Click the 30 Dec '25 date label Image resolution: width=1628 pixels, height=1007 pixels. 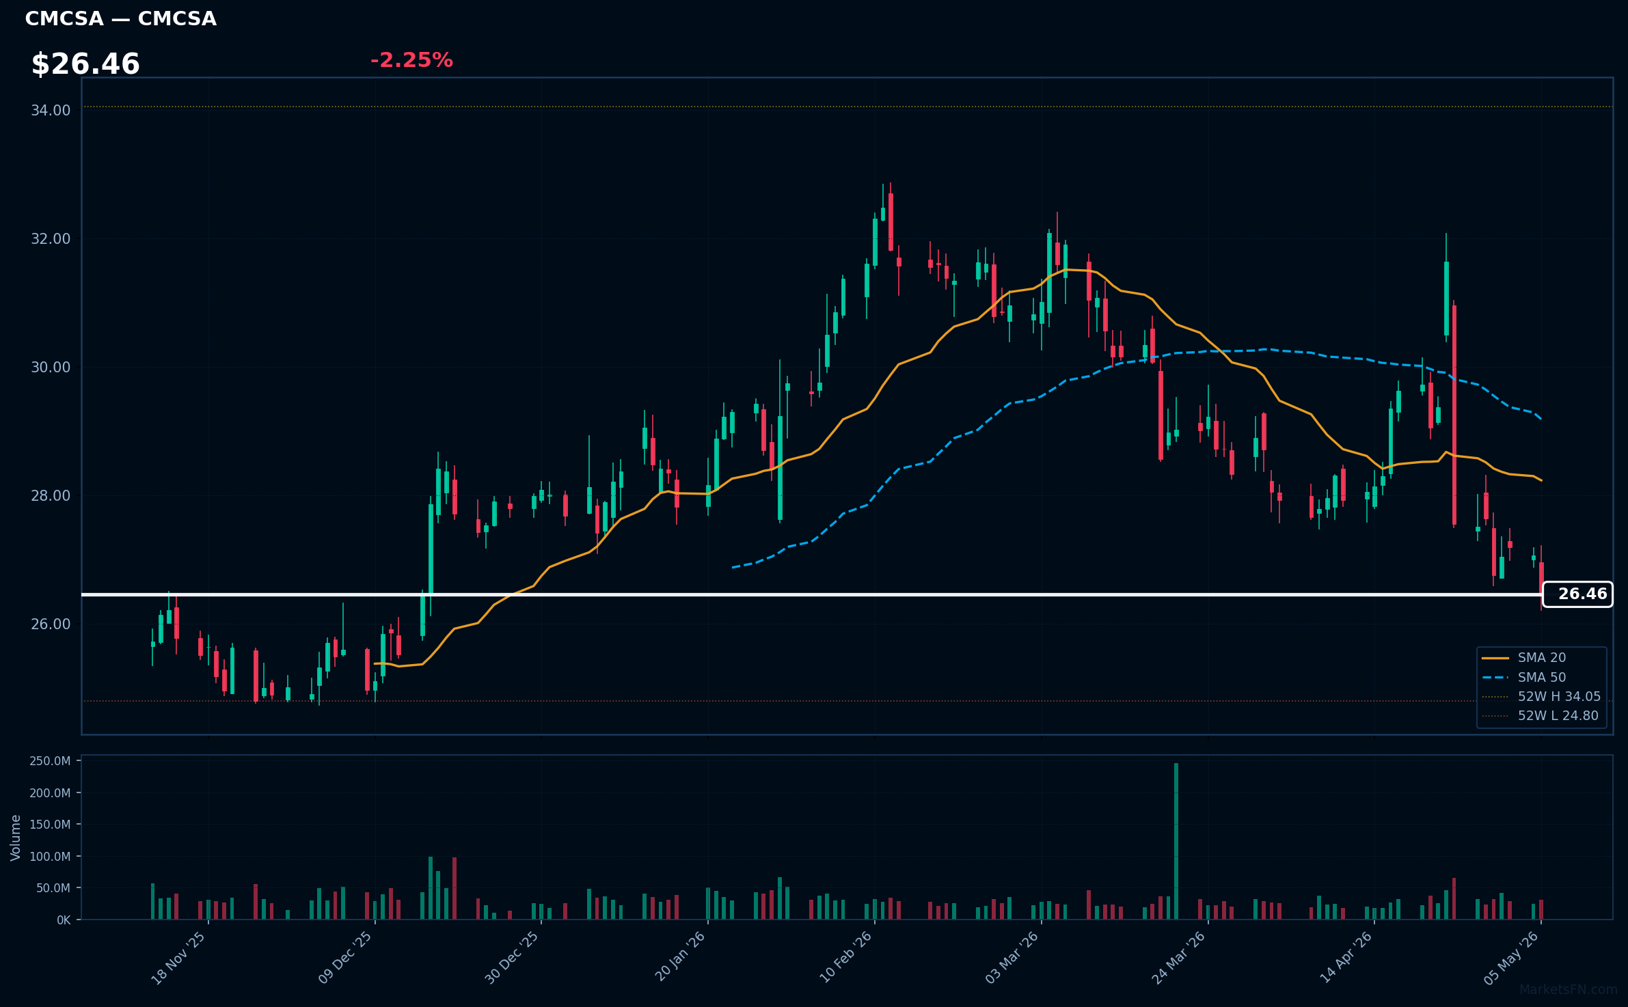point(511,958)
